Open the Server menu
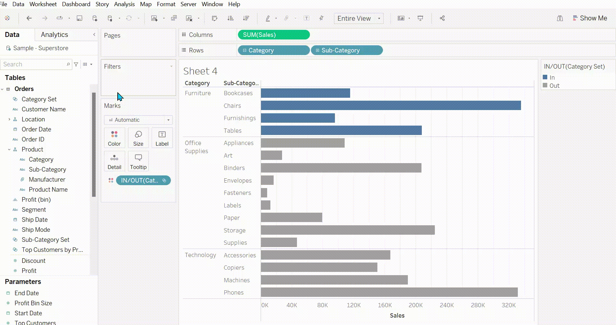Image resolution: width=616 pixels, height=325 pixels. tap(188, 4)
